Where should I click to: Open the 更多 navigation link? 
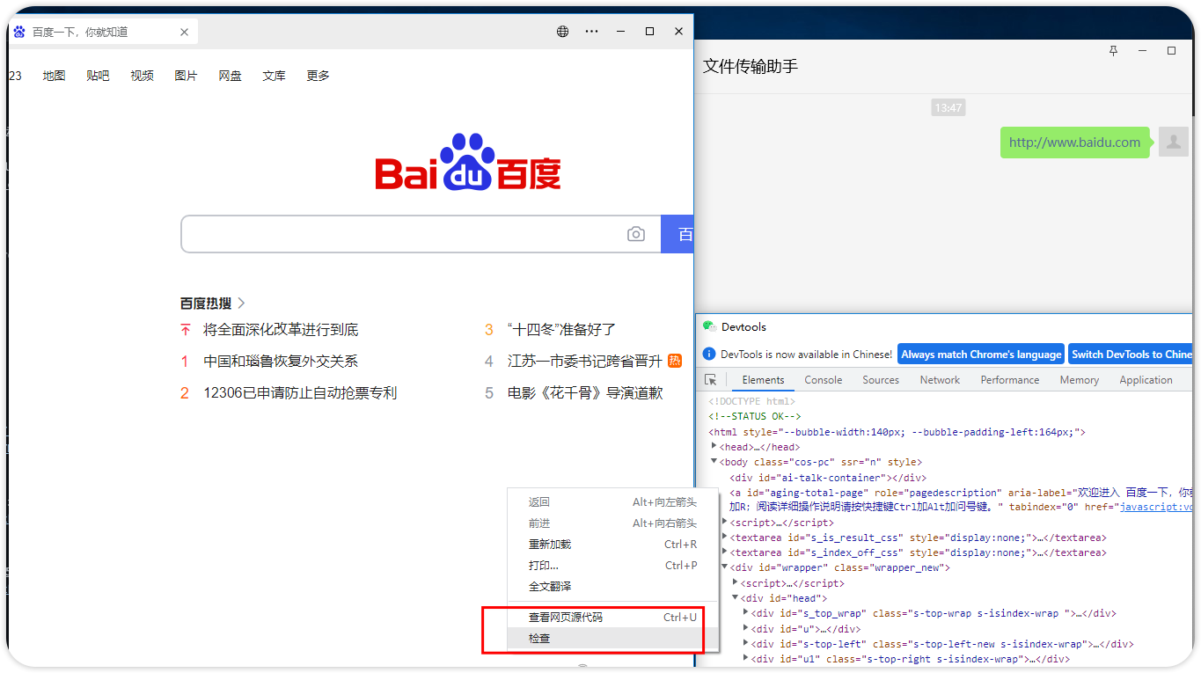[318, 76]
